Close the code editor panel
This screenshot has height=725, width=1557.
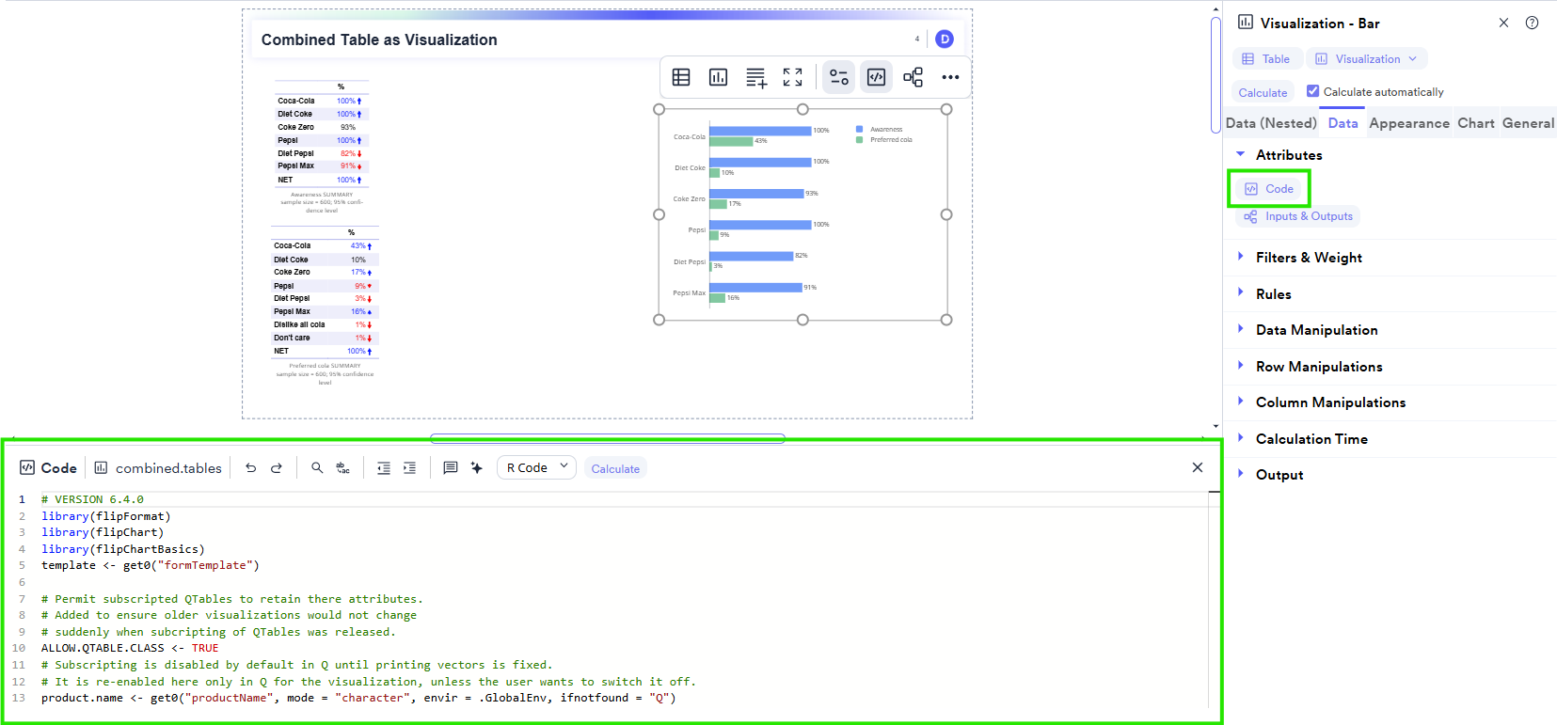tap(1198, 467)
